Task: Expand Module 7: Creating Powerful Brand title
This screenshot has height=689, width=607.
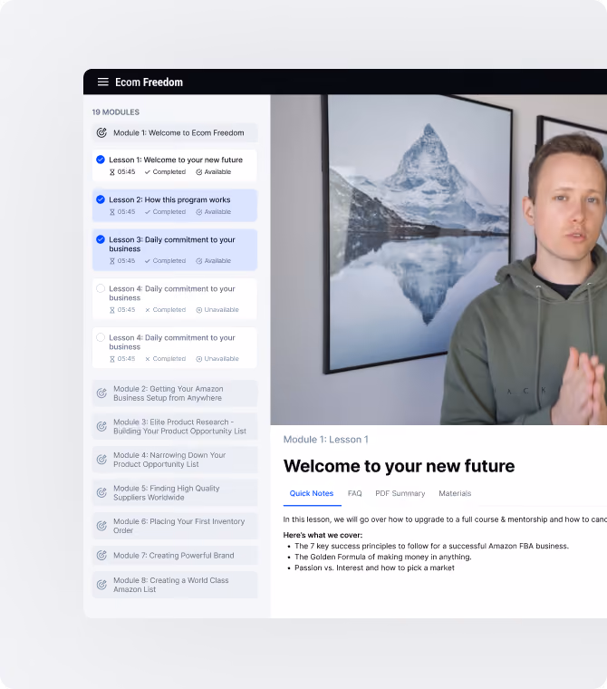Action: (x=173, y=556)
